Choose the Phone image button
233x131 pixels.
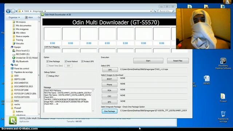coord(110,85)
